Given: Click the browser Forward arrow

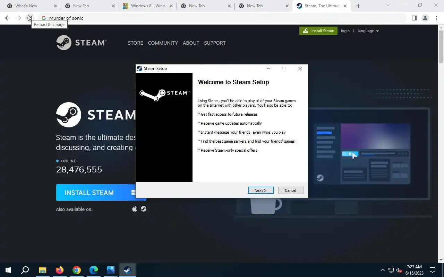Looking at the screenshot, I should pyautogui.click(x=19, y=18).
